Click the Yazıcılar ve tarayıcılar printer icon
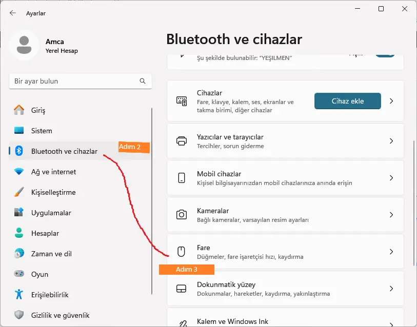The image size is (417, 327). pos(182,141)
